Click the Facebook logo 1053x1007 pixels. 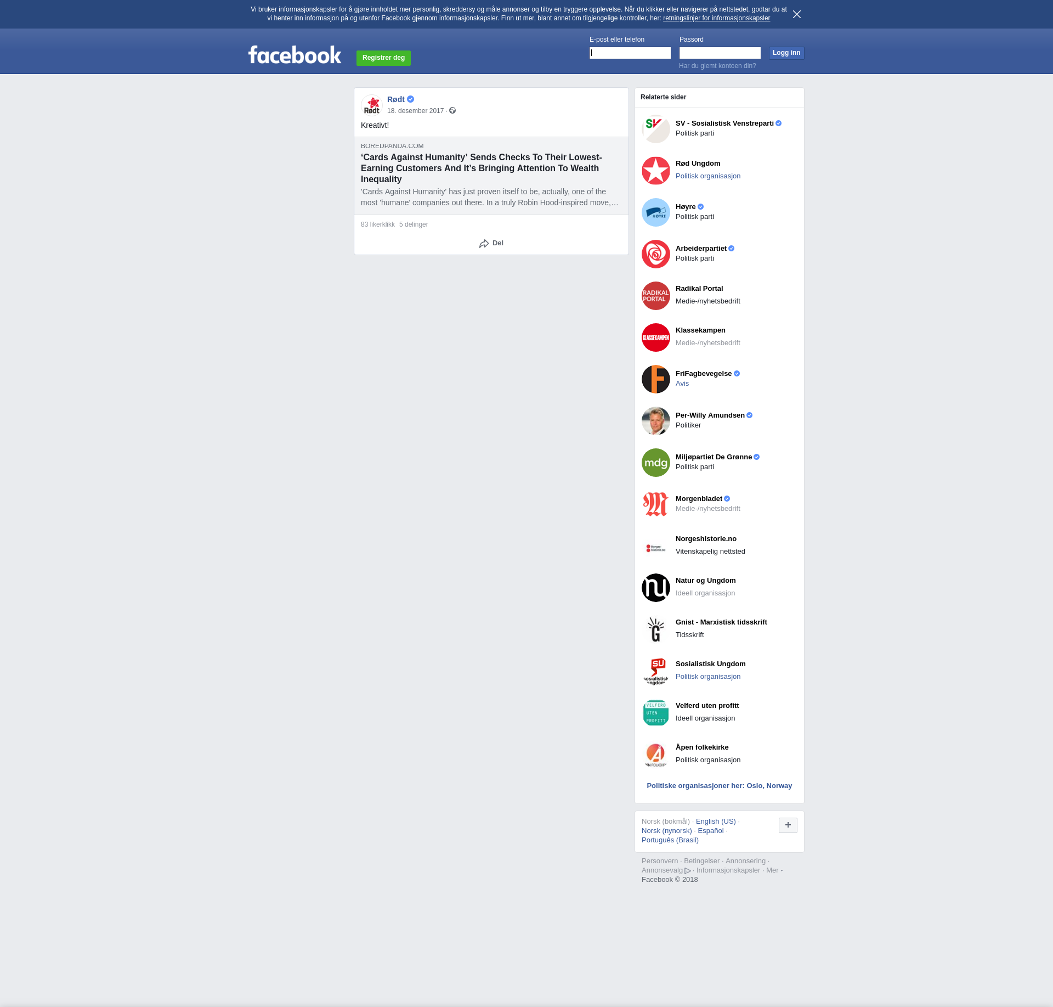pos(295,55)
